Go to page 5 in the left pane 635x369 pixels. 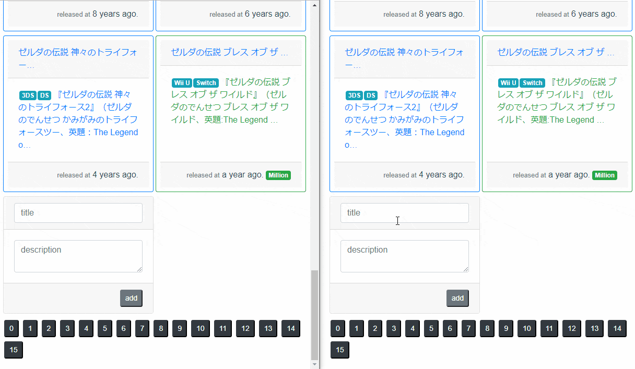(104, 328)
